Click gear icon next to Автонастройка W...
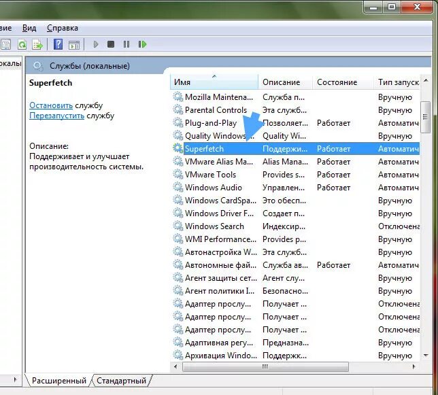Screen dimensions: 438x395 click(178, 252)
